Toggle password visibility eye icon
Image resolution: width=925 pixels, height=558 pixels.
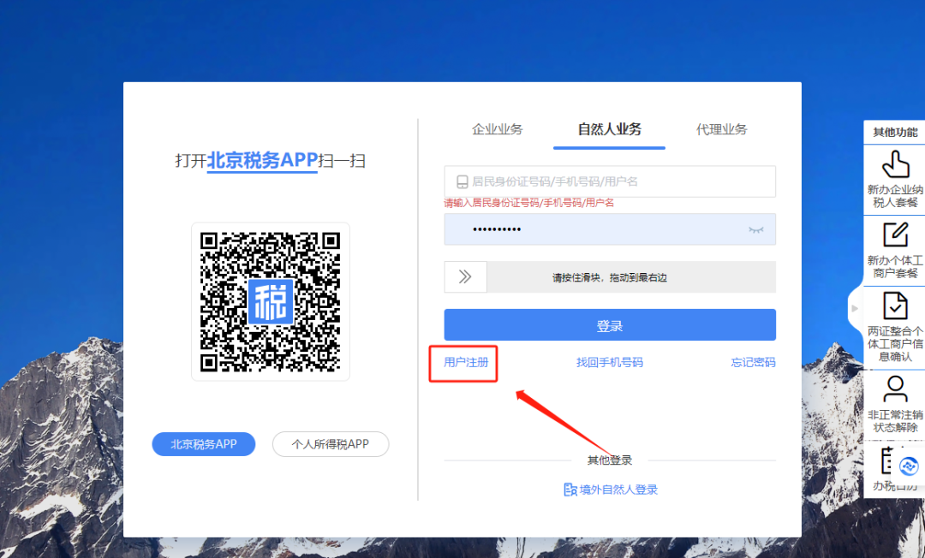click(755, 230)
